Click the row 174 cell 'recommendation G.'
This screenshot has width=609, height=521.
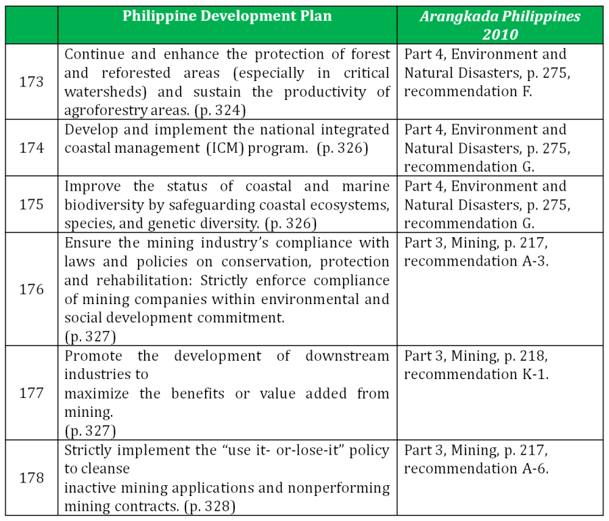(x=500, y=148)
